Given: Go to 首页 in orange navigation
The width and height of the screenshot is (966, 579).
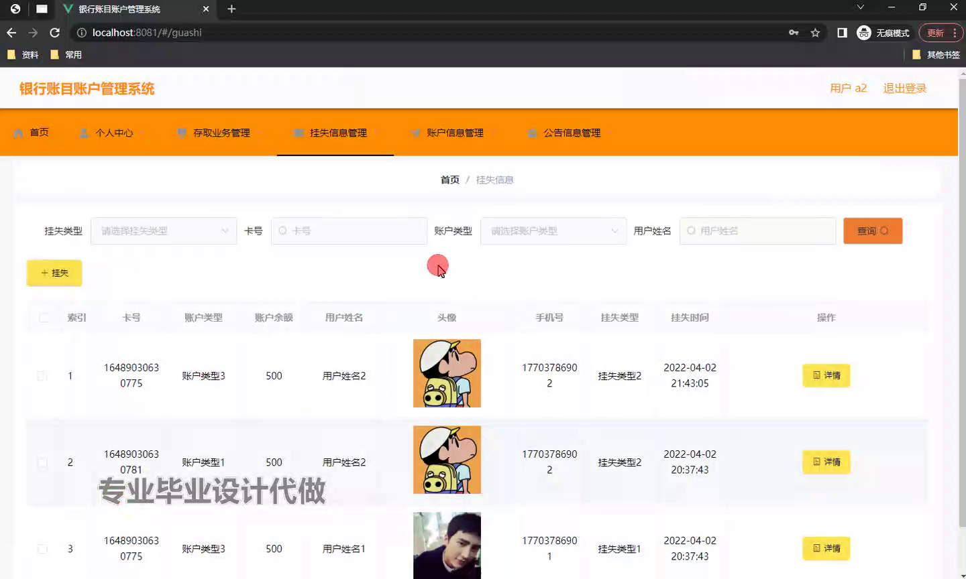Looking at the screenshot, I should point(32,133).
